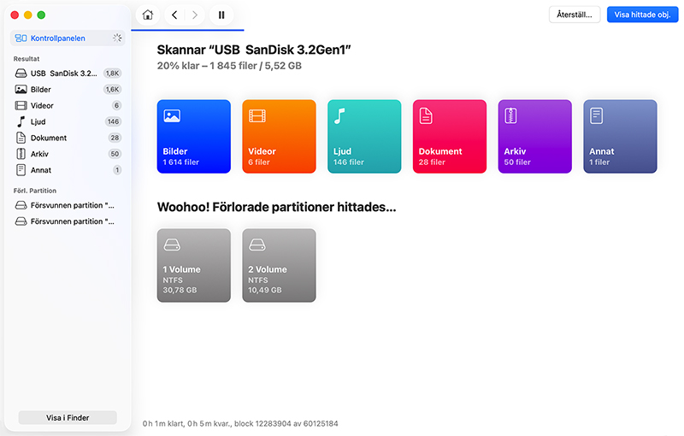Select the 1 Volume NTFS partition
Screen dimensions: 684x436
193,265
